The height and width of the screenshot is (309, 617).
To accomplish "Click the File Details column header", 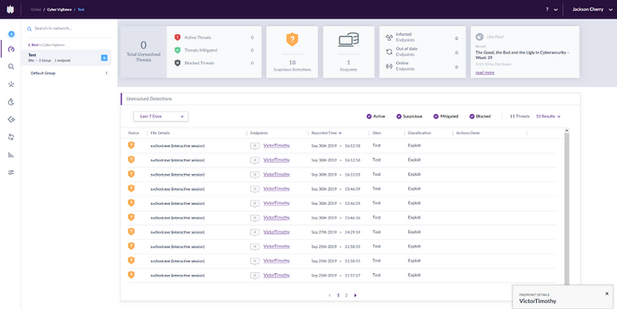I will [160, 133].
